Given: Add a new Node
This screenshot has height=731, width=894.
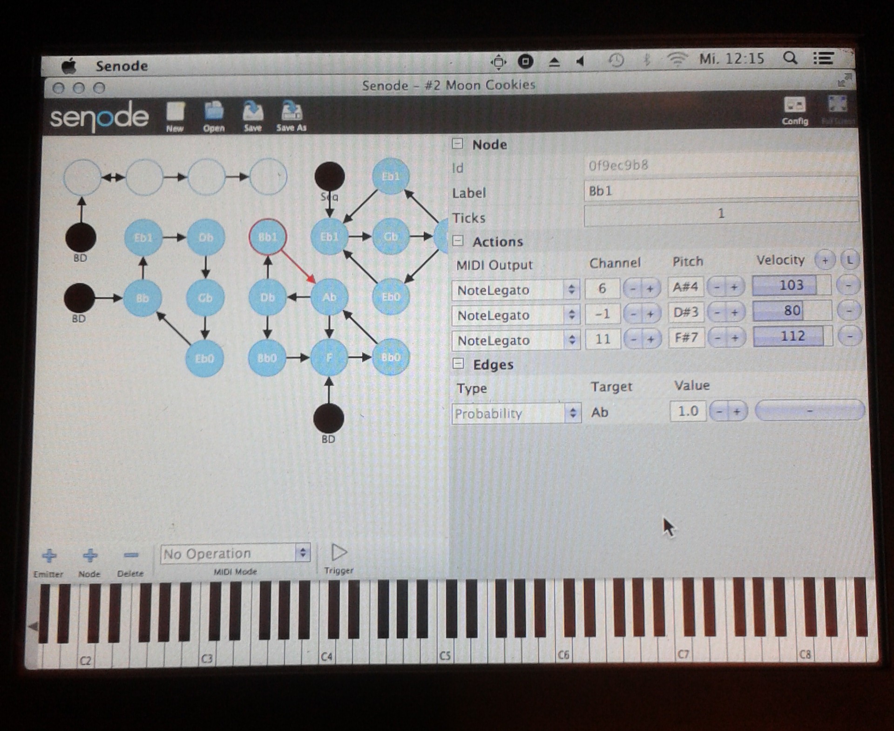Looking at the screenshot, I should coord(89,556).
